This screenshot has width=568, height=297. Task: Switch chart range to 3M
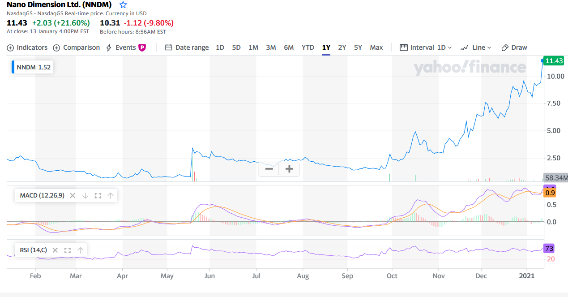point(271,47)
